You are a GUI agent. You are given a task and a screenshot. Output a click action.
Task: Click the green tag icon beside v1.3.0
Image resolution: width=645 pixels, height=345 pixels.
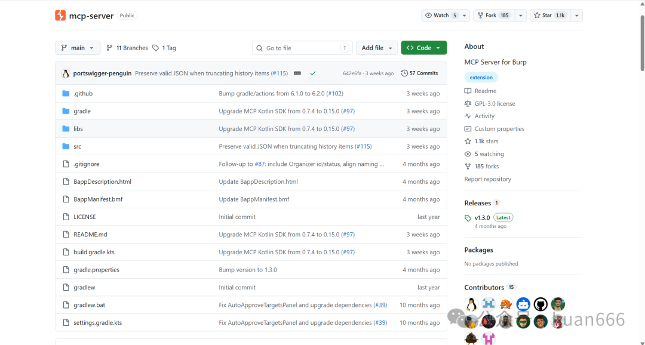tap(468, 218)
